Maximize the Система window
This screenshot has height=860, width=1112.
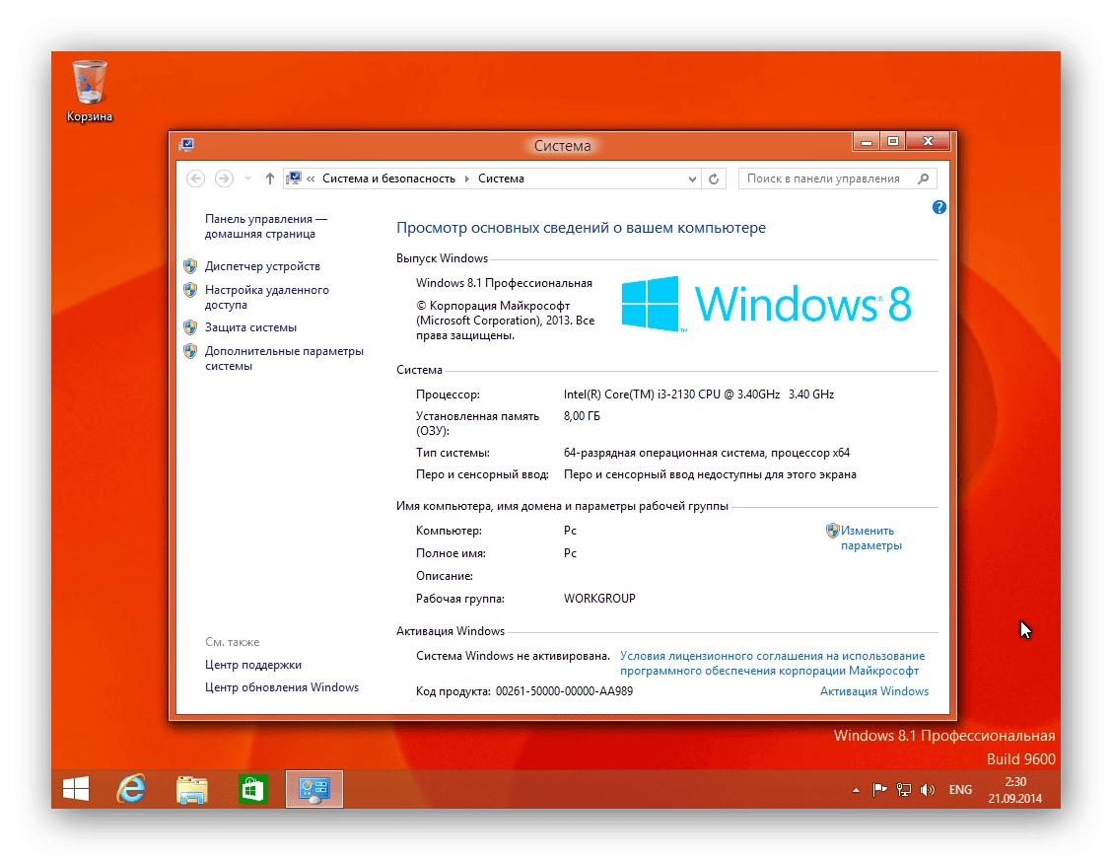(x=893, y=142)
